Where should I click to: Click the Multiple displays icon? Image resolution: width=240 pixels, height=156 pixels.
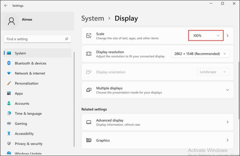(x=89, y=90)
